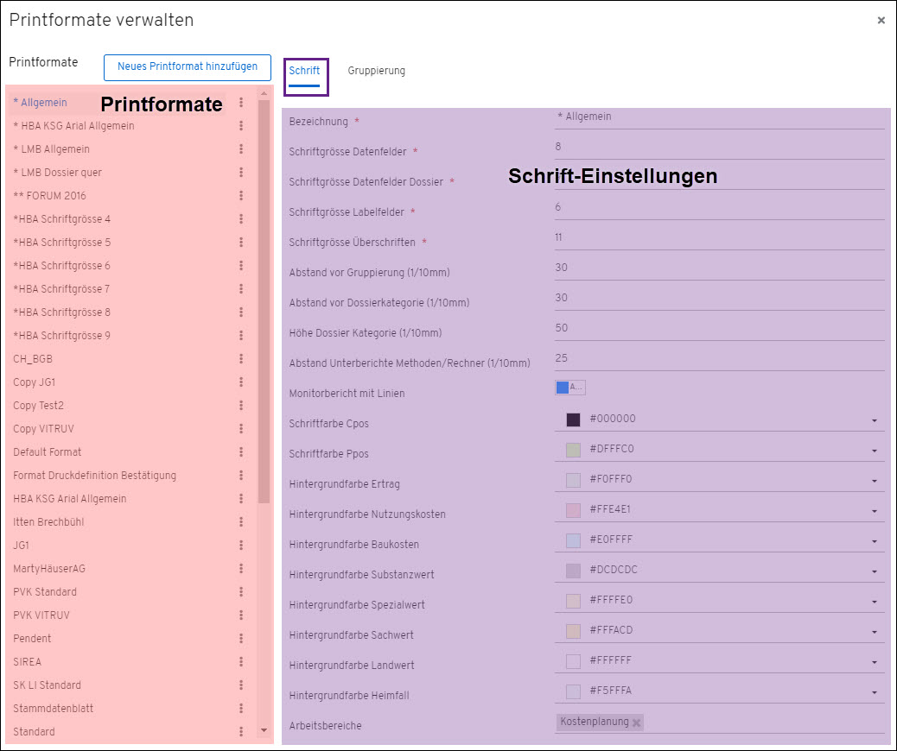This screenshot has height=751, width=897.
Task: Switch to the Gruppierung tab
Action: (x=376, y=71)
